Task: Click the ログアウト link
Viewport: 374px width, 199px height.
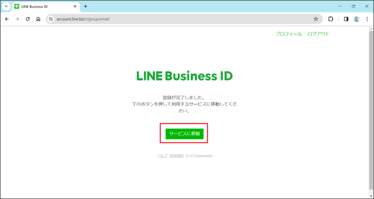Action: [318, 34]
